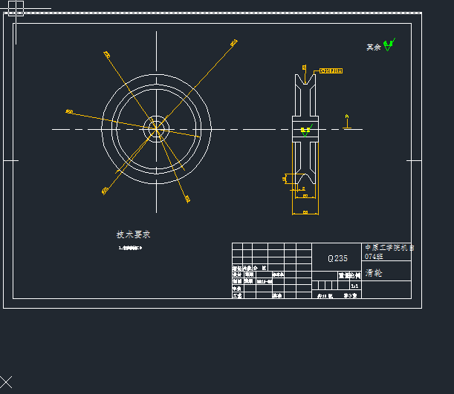Screen dimensions: 454x394
Task: Click the datum A symbol on centerline
Action: [347, 122]
